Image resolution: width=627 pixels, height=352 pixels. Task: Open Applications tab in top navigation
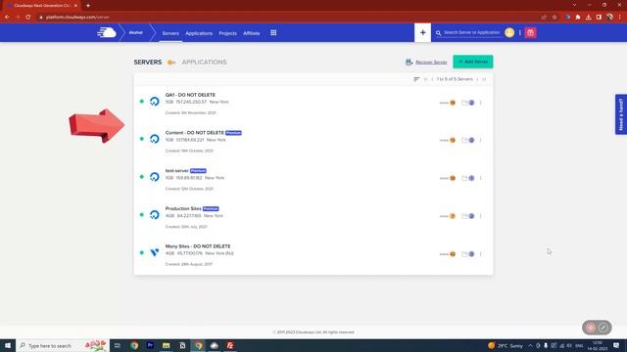coord(199,33)
